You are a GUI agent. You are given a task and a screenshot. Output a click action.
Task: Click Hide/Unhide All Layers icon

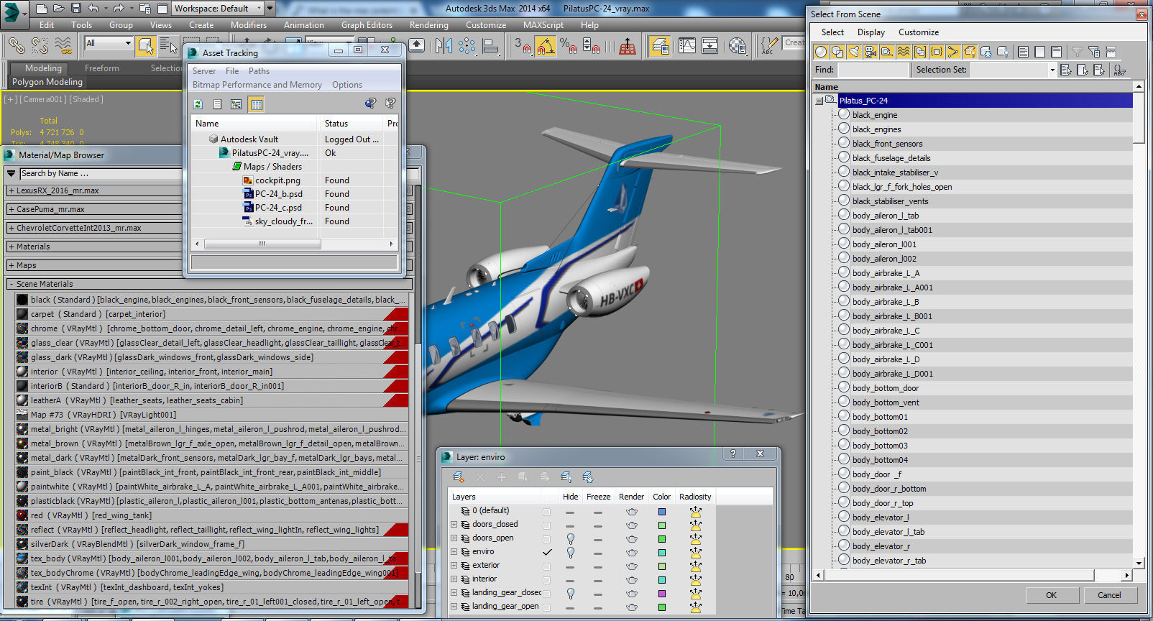[566, 477]
